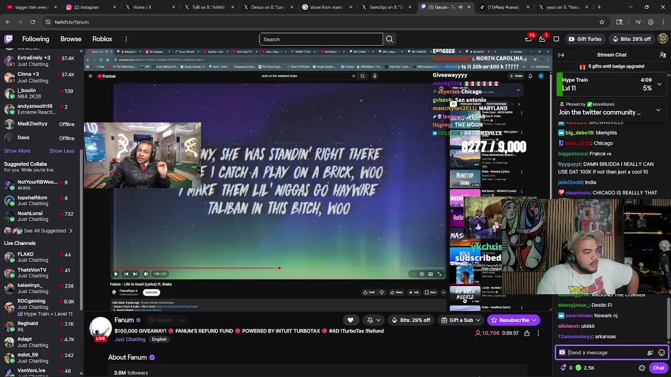
Task: Click the verified badge beside About Fanum
Action: click(x=152, y=358)
